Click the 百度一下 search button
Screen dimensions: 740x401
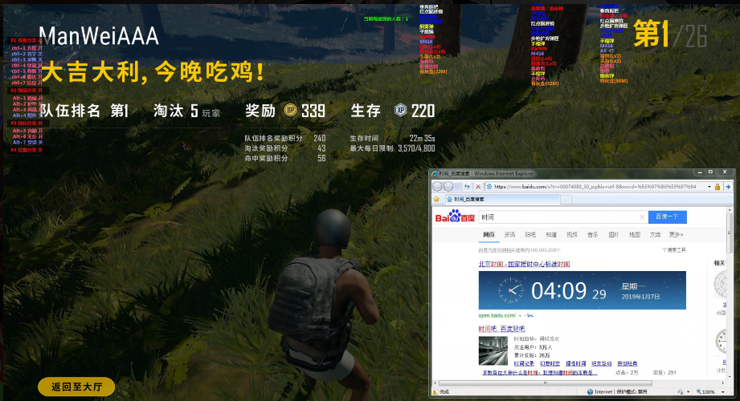[668, 217]
